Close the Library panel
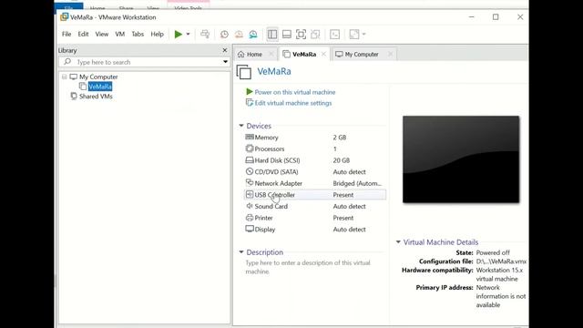583x328 pixels. [225, 50]
